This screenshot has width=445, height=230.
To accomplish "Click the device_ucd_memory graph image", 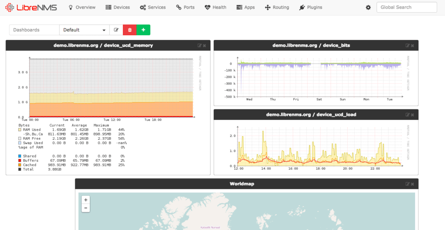I will [x=109, y=113].
